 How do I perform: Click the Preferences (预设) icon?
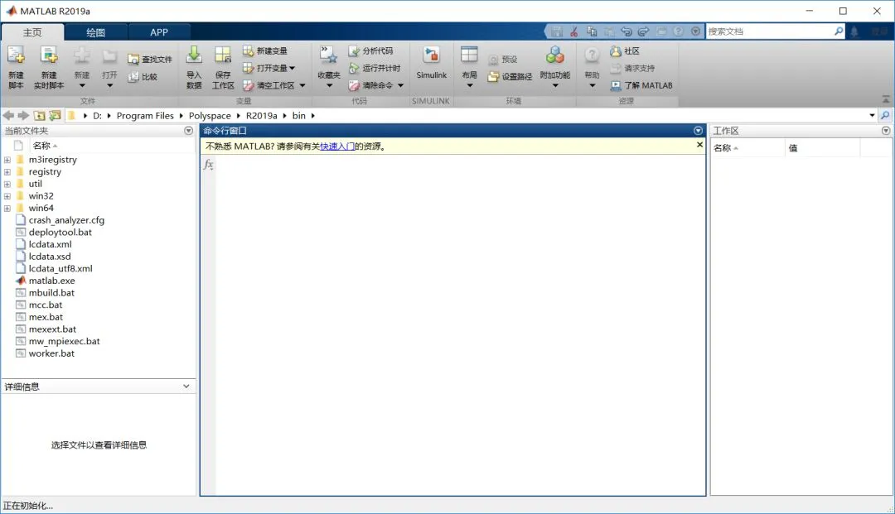[493, 60]
